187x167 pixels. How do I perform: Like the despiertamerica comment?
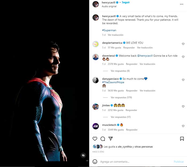[183, 44]
